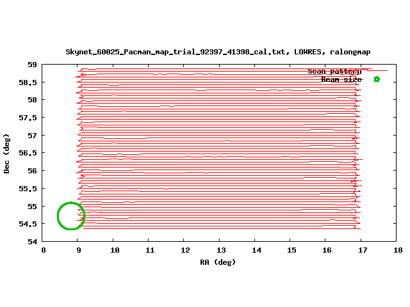Click the y-axis tick label 54.5
Viewport: 410px width, 307px height.
[x=28, y=224]
